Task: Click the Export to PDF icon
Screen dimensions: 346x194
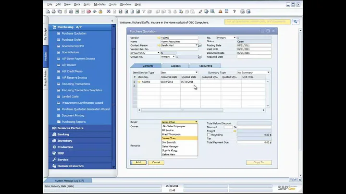Action: click(x=89, y=12)
